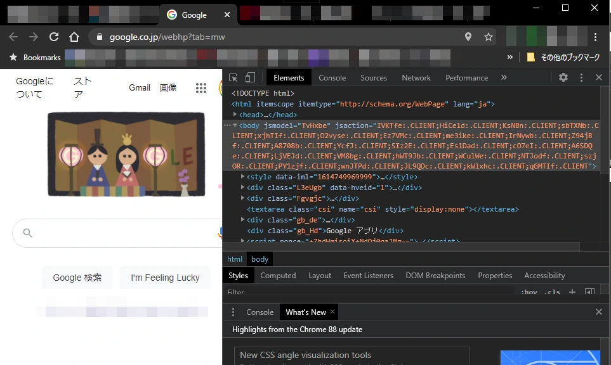Toggle the .cls element classes panel

click(x=553, y=292)
